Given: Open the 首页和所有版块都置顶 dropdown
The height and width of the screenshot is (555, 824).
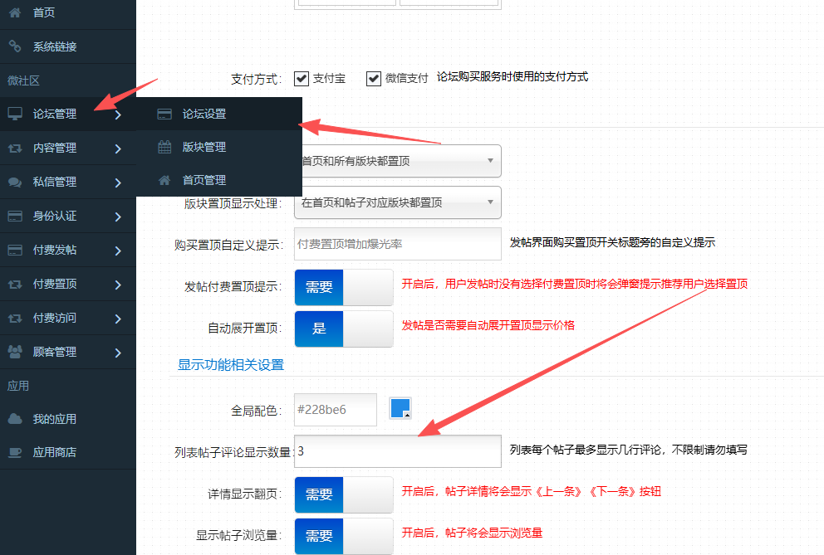Looking at the screenshot, I should pyautogui.click(x=397, y=161).
